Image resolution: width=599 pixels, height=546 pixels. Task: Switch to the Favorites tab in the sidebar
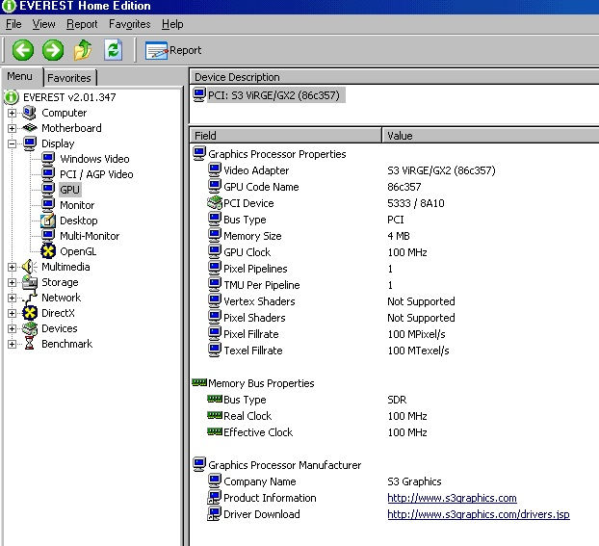tap(69, 78)
